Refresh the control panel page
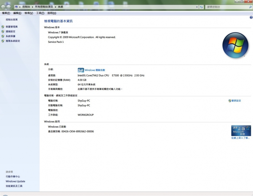Viewport: 253px width, 196px height. (201, 7)
